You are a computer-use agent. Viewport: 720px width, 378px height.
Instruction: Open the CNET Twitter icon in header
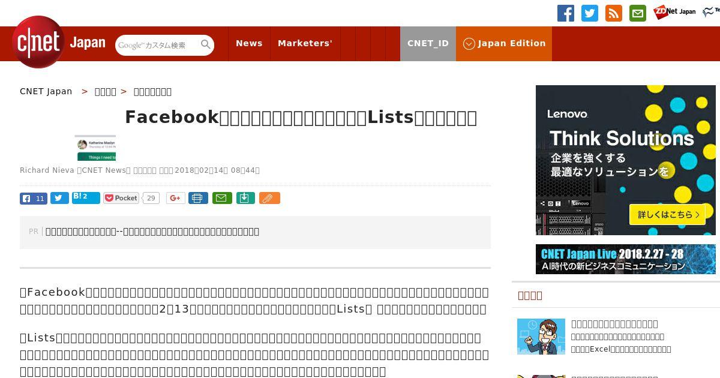(590, 13)
